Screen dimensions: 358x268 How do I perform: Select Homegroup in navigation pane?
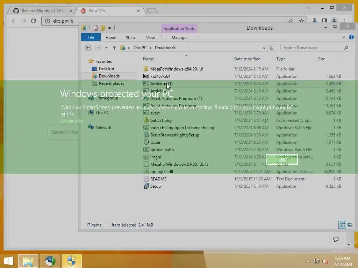[106, 98]
